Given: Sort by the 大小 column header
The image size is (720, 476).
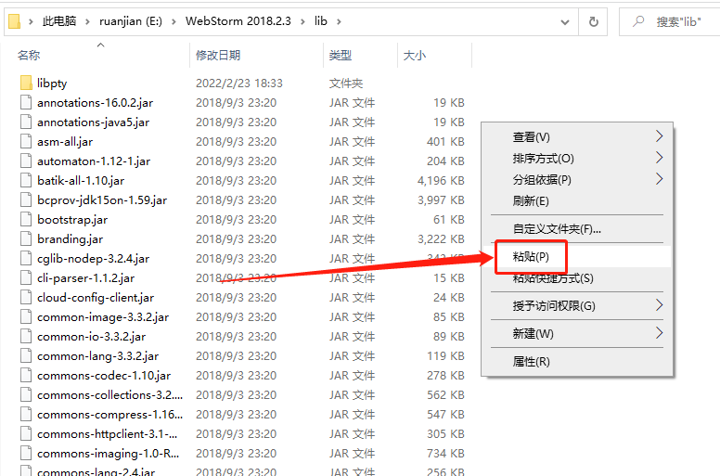Looking at the screenshot, I should (x=414, y=56).
